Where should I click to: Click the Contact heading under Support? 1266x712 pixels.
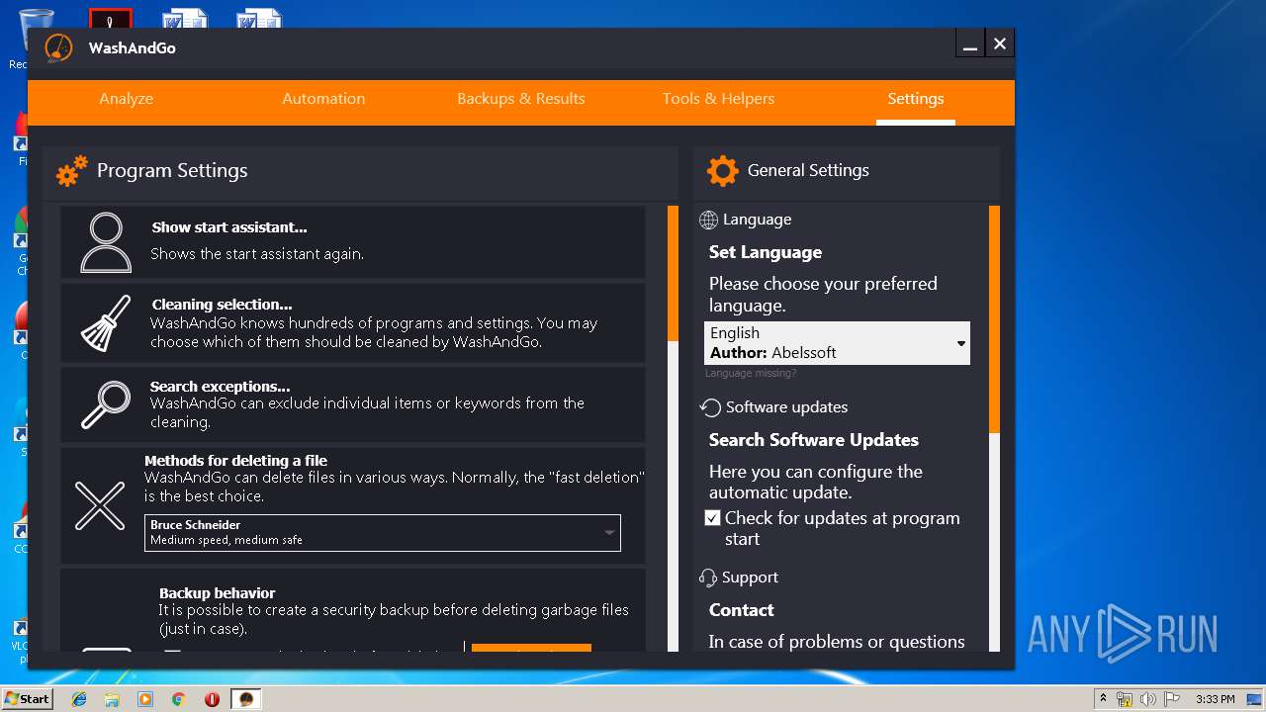pyautogui.click(x=742, y=610)
